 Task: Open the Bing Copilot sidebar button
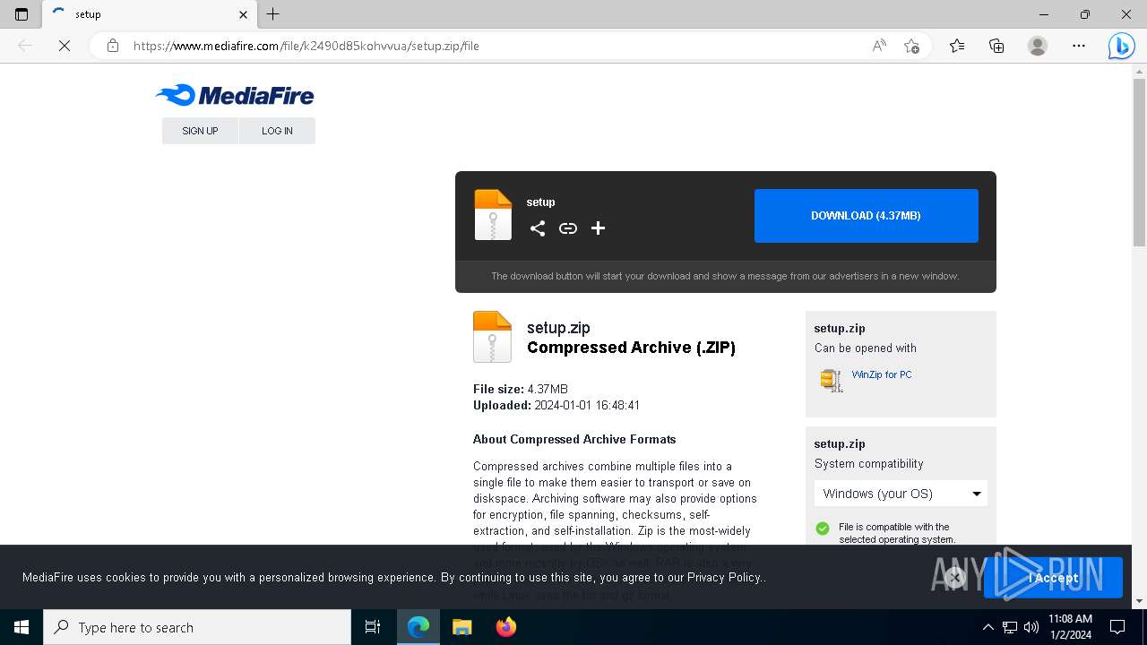(1121, 46)
